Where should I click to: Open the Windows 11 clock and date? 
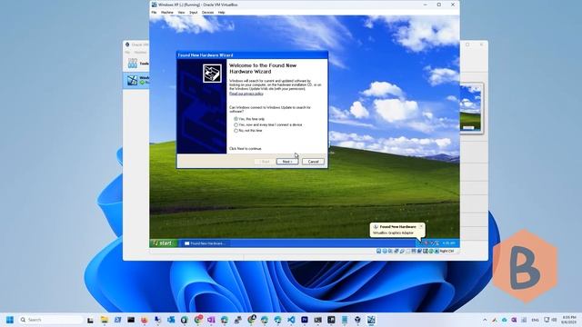pyautogui.click(x=569, y=320)
